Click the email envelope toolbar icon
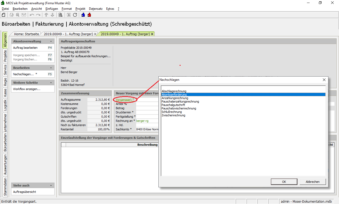The height and width of the screenshot is (204, 339). [24, 15]
